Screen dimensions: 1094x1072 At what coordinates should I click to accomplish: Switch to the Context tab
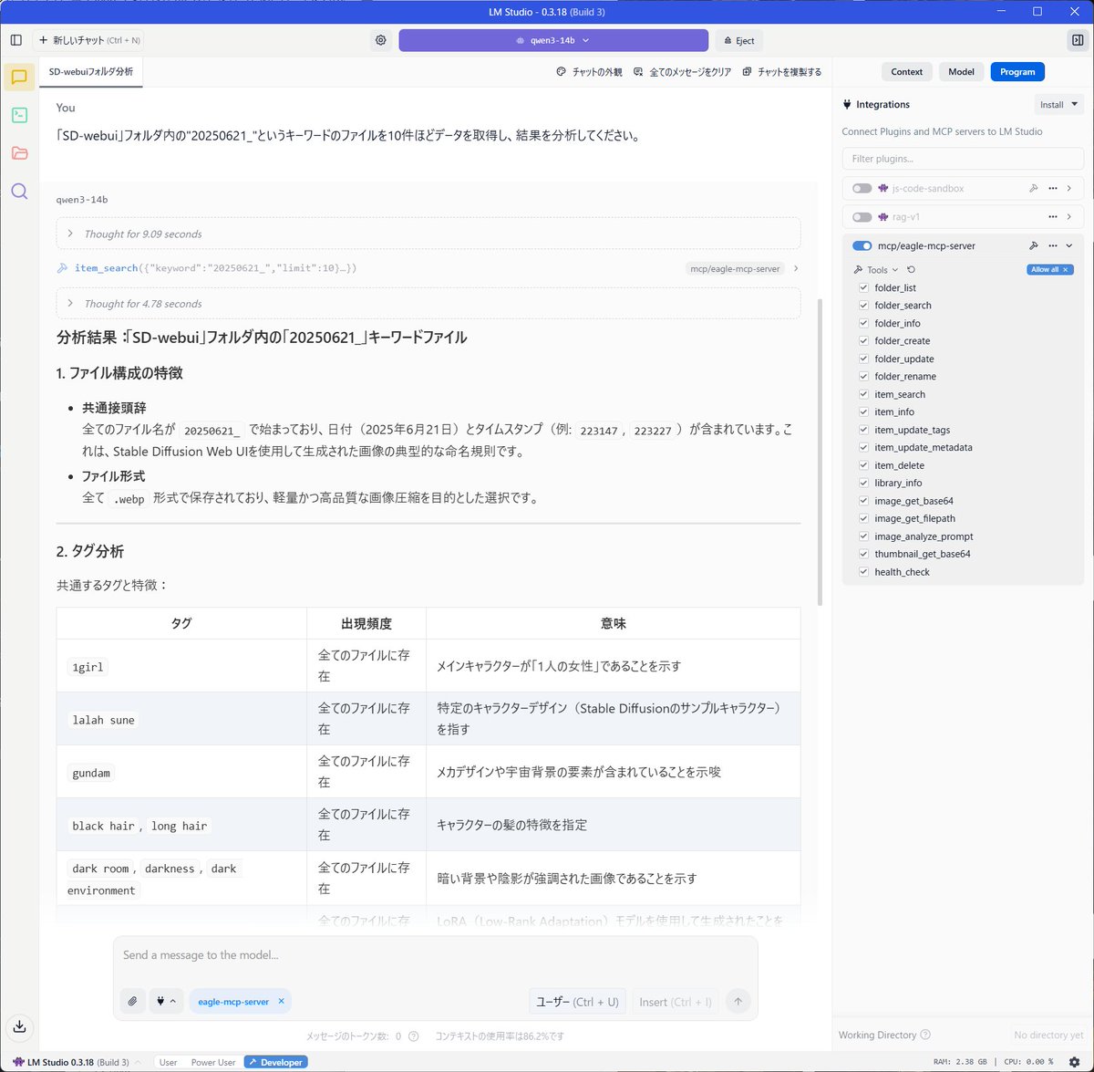[906, 72]
